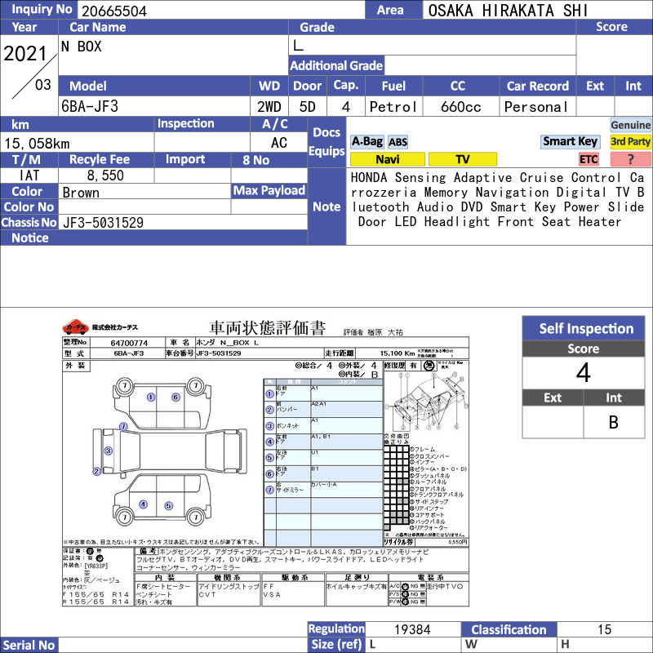The height and width of the screenshot is (653, 653).
Task: Click the 15,100 Km reading on the sheet
Action: coord(398,353)
